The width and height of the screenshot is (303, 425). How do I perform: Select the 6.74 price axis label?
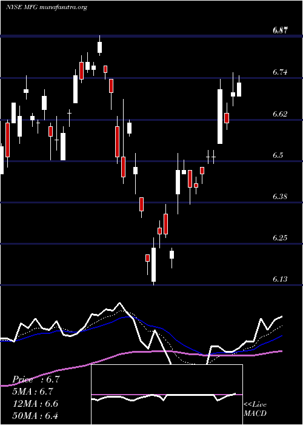pos(280,72)
